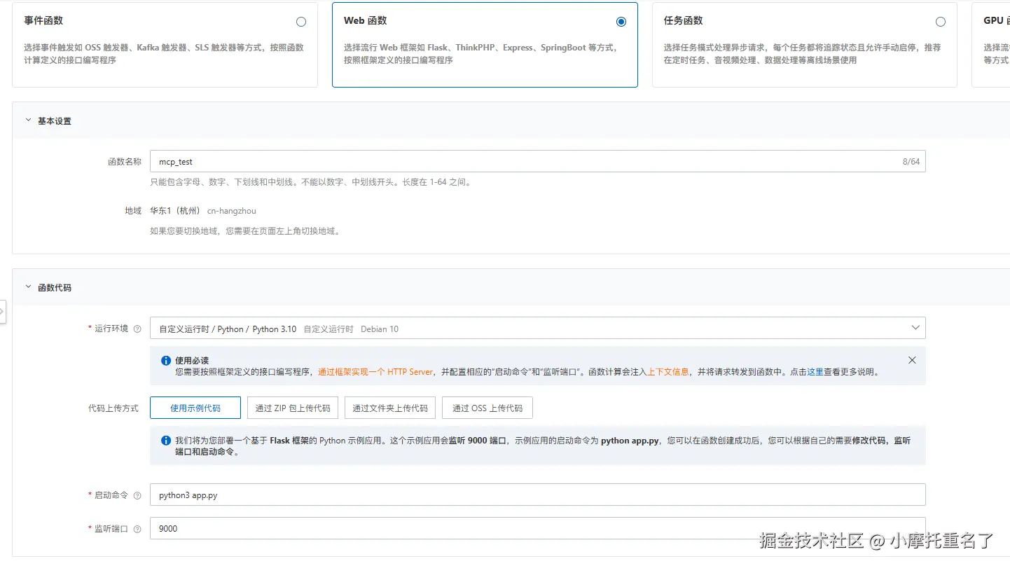Switch to 通过 ZIP 包上传代码
Image resolution: width=1010 pixels, height=566 pixels.
pyautogui.click(x=292, y=408)
